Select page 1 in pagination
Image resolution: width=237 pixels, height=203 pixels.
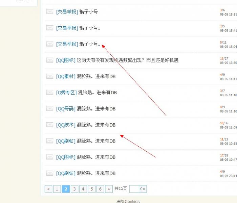click(57, 189)
